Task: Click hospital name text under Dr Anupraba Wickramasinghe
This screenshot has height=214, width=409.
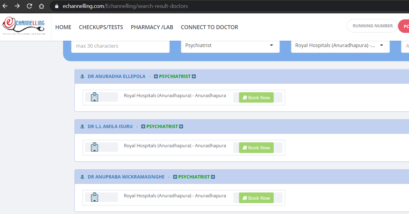Action: 175,196
